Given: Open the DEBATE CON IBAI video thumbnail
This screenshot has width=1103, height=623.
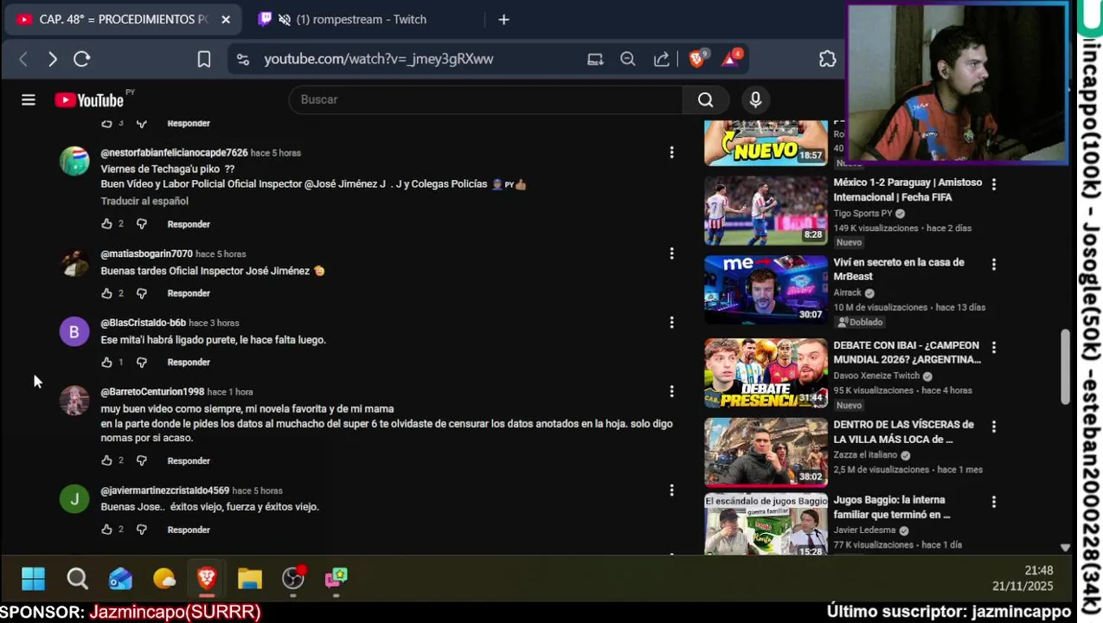Looking at the screenshot, I should point(766,373).
